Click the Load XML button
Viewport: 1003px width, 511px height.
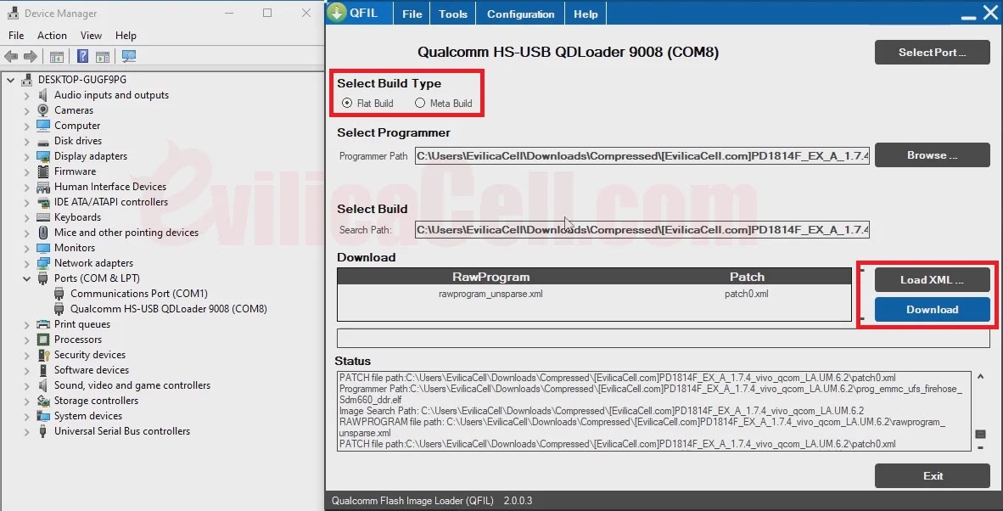click(932, 280)
